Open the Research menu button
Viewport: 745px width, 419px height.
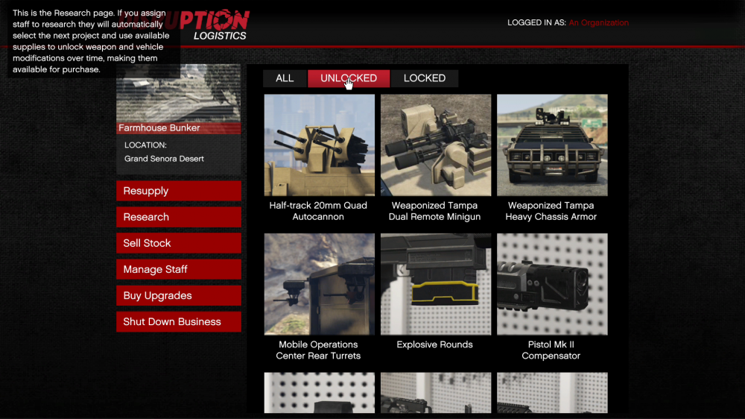tap(179, 217)
